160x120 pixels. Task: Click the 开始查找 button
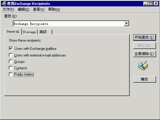pos(145,37)
